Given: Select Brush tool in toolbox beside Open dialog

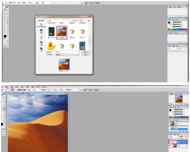Looking at the screenshot, I should point(7,17).
